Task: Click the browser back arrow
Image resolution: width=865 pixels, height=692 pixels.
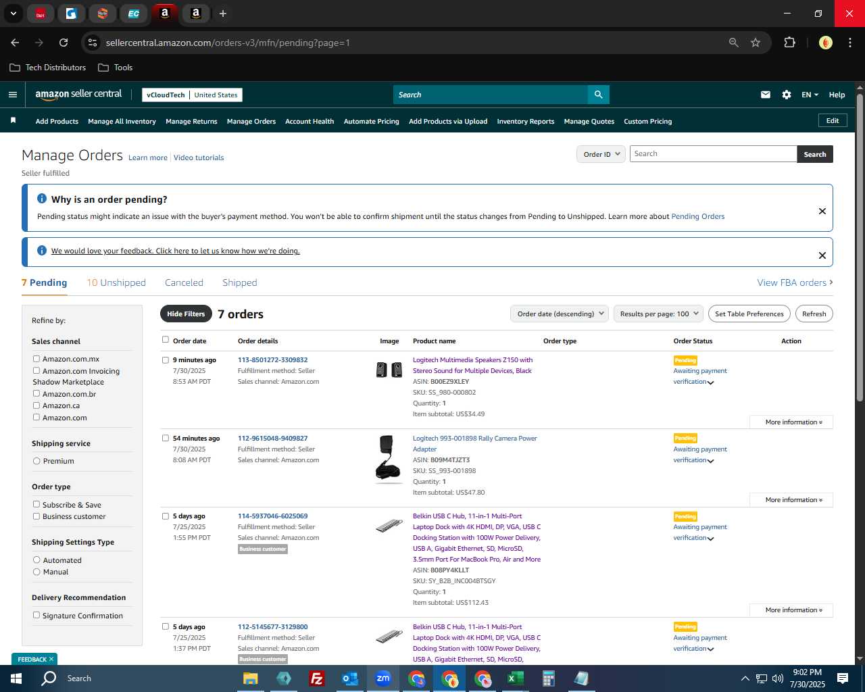Action: pos(15,43)
